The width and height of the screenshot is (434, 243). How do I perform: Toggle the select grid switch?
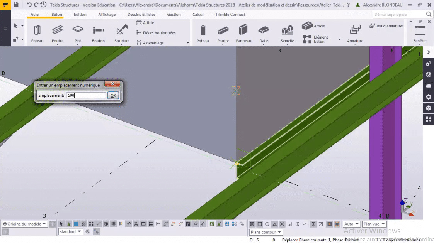114,224
